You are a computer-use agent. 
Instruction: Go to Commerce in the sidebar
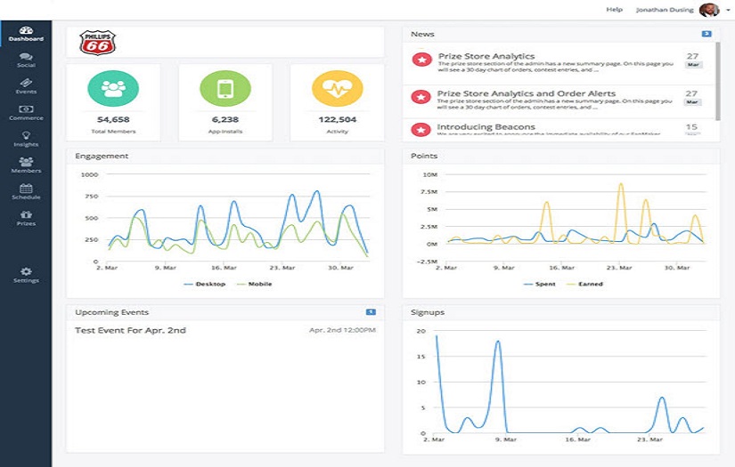(x=26, y=113)
